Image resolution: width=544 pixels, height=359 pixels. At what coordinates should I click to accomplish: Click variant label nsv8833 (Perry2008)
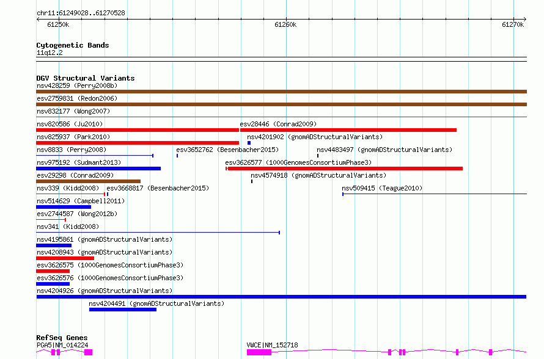tap(72, 150)
